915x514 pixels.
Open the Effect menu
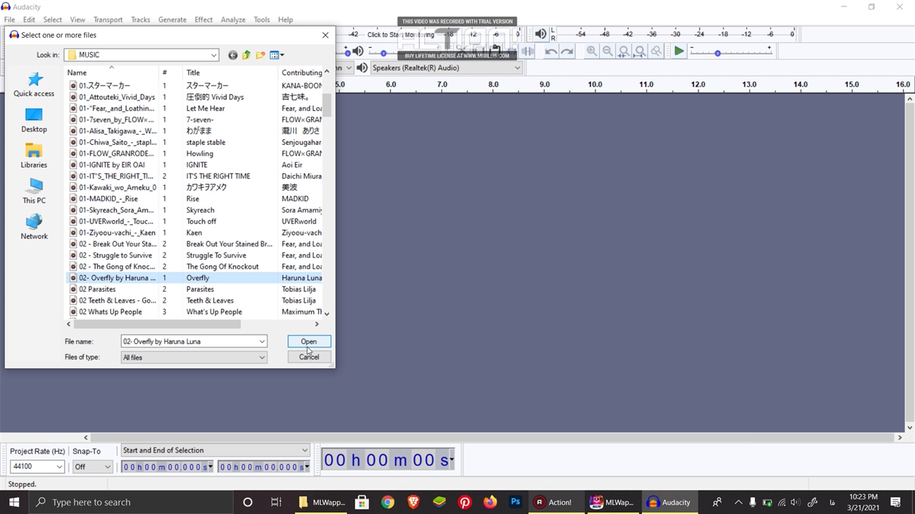(204, 19)
